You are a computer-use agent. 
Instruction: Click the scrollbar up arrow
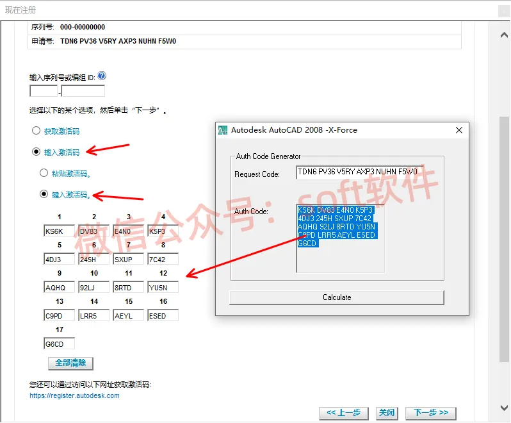pos(504,35)
